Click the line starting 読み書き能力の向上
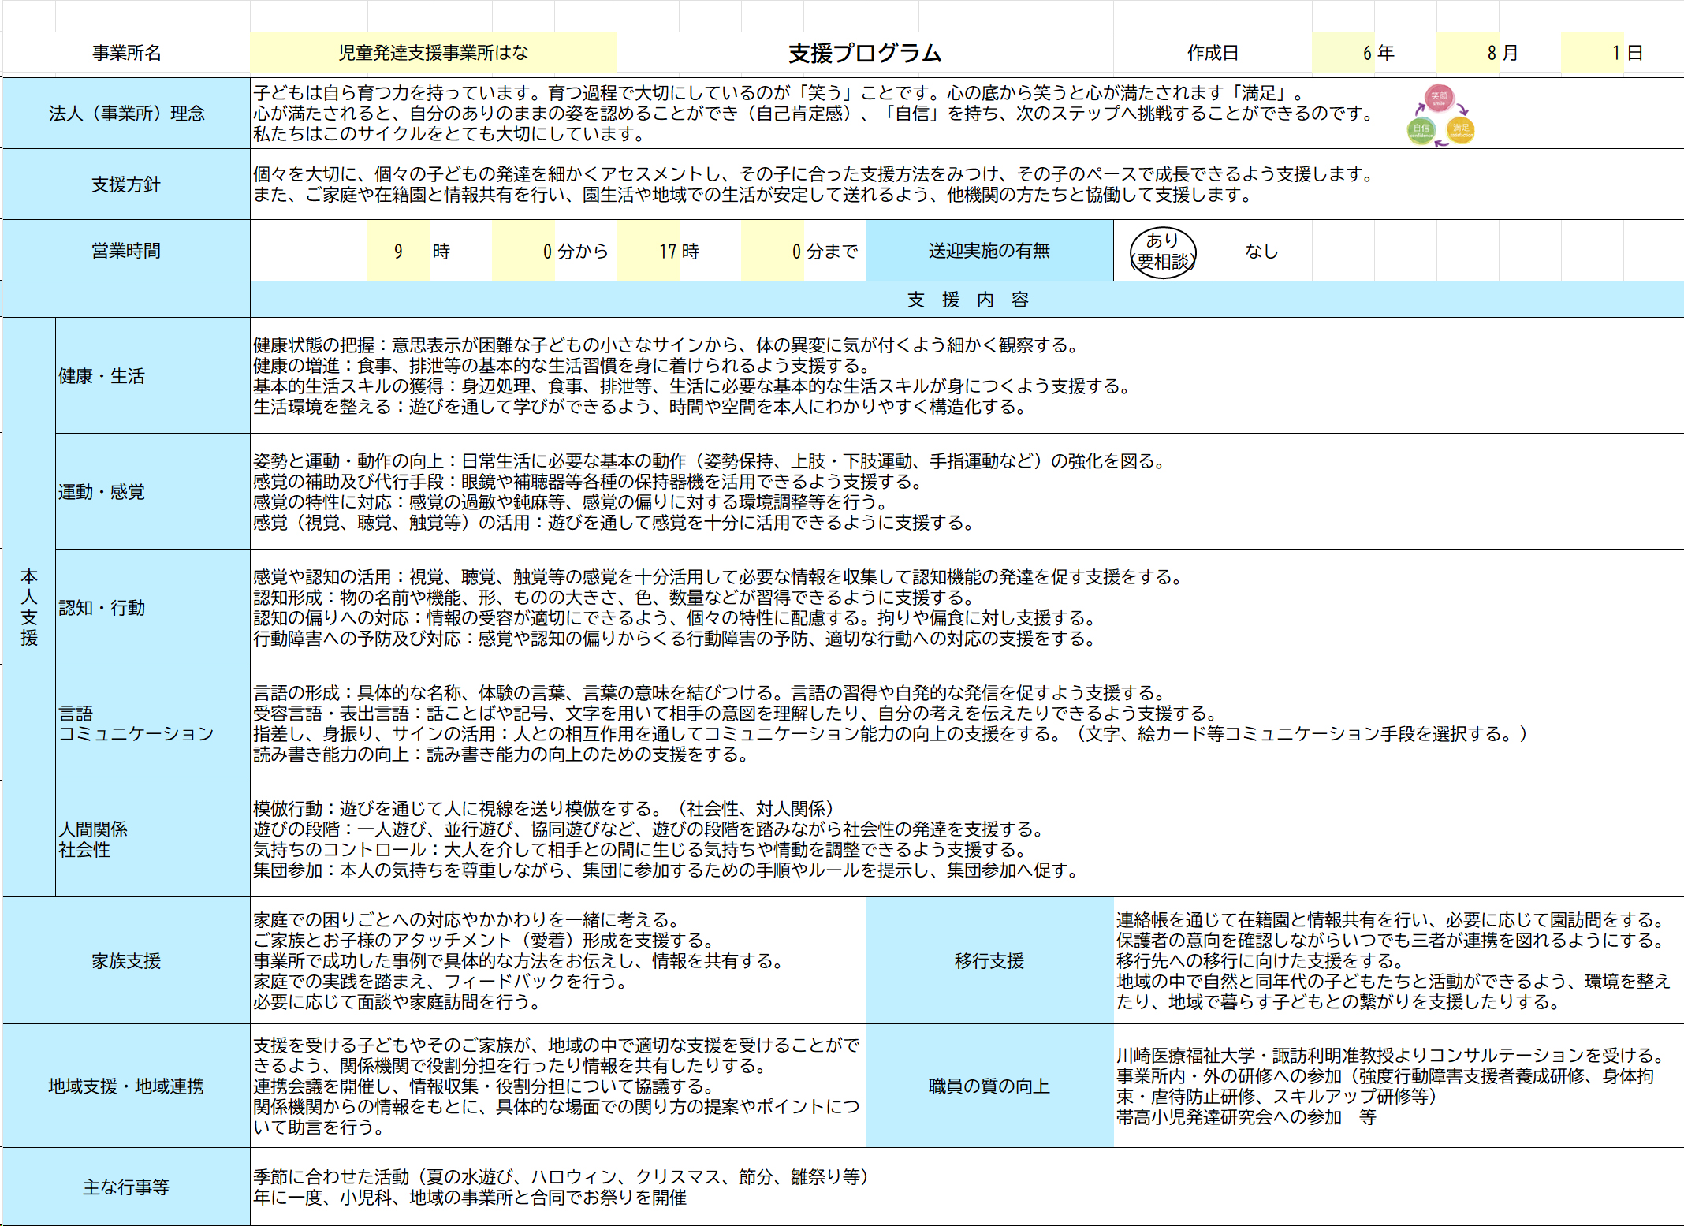 coord(501,755)
